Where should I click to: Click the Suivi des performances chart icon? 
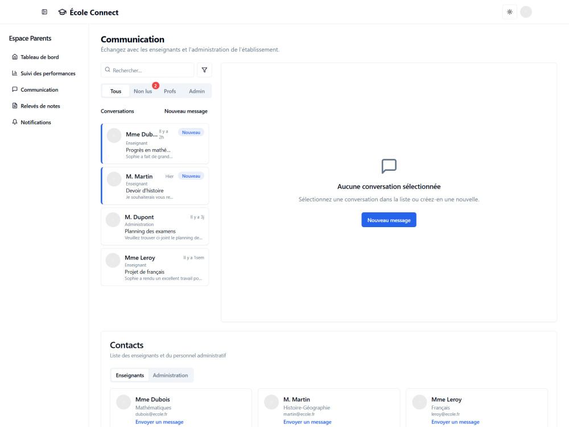pyautogui.click(x=15, y=73)
